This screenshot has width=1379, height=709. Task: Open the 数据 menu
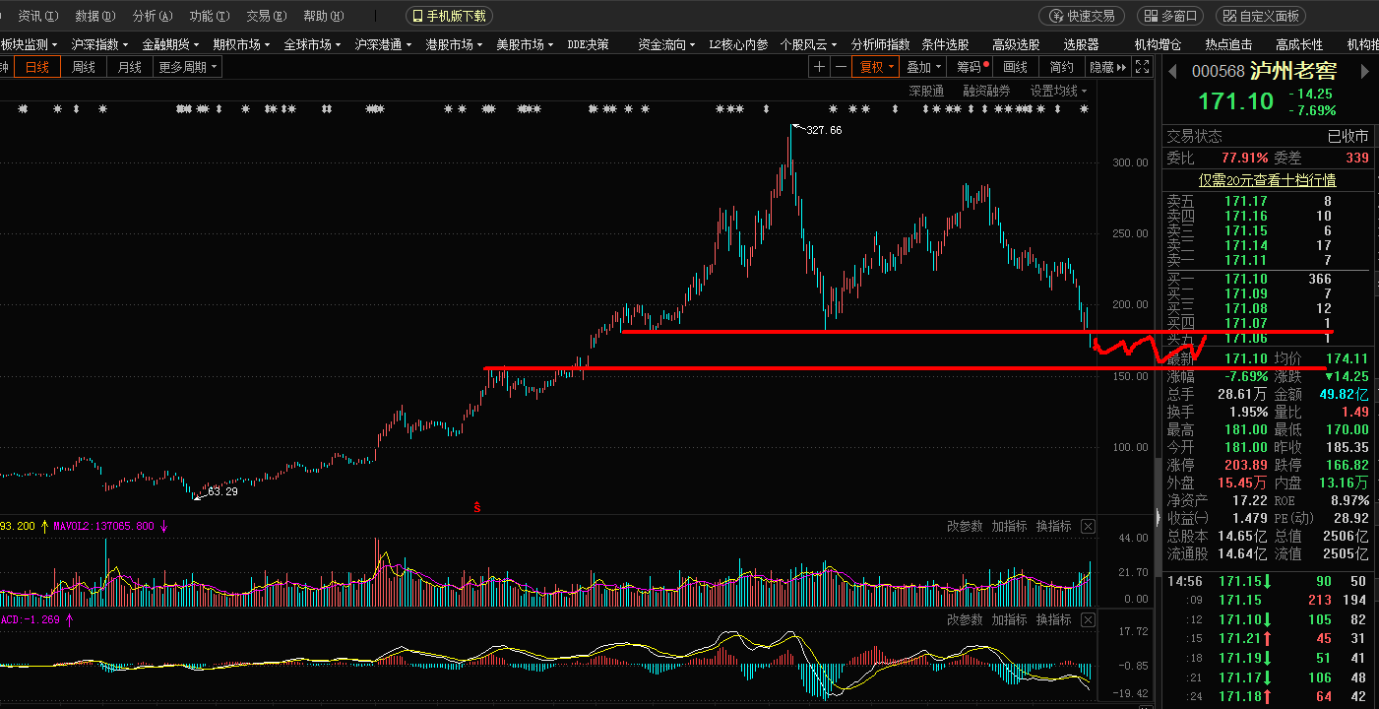pos(94,16)
